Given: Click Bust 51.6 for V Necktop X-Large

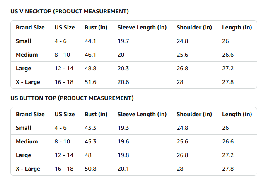Looking at the screenshot, I should coord(90,82).
